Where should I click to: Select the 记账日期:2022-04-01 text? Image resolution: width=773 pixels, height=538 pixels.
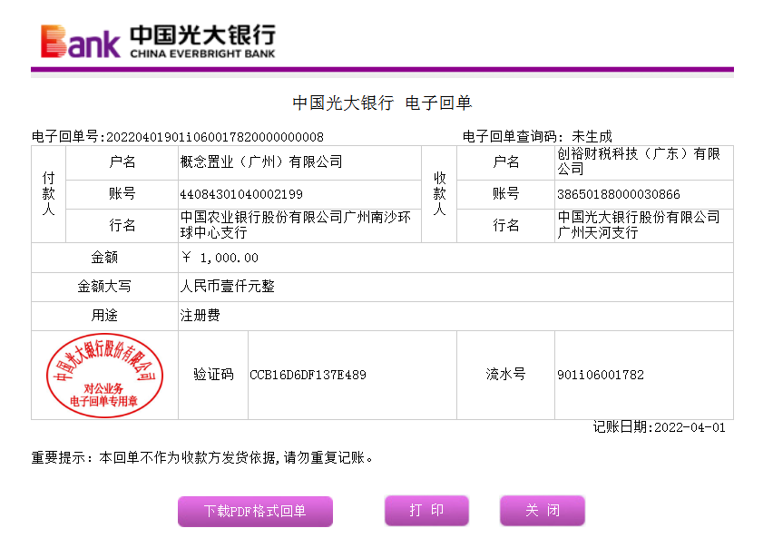(659, 427)
